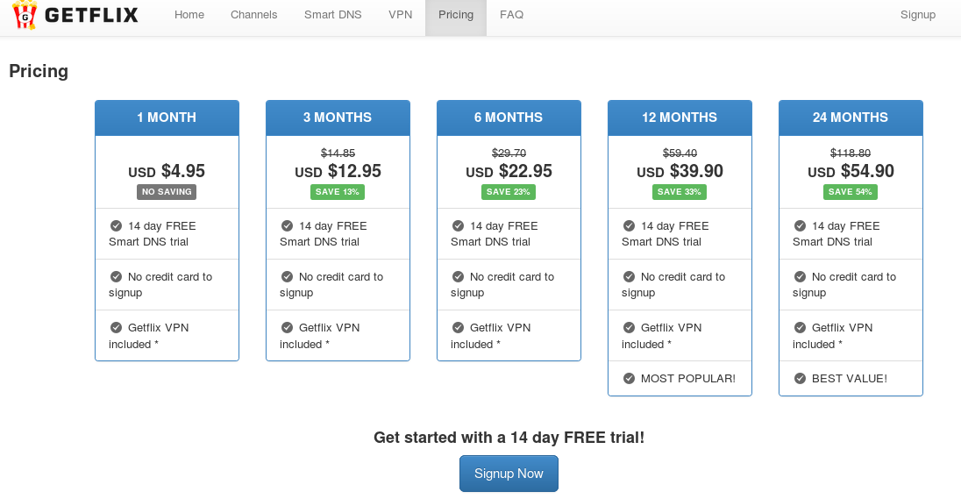
Task: Open the Channels menu item
Action: point(253,15)
